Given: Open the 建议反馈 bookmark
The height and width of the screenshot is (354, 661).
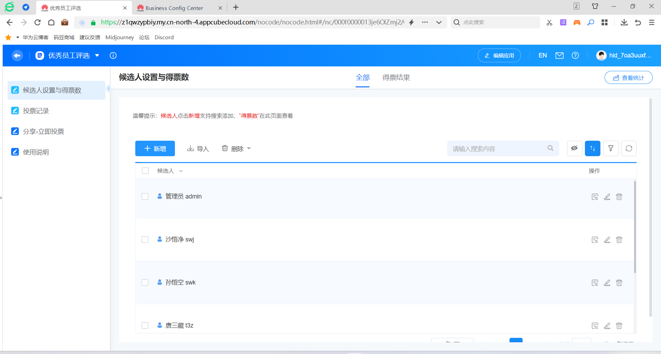Looking at the screenshot, I should click(90, 37).
